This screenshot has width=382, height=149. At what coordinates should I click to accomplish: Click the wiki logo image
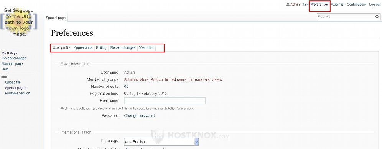(19, 22)
